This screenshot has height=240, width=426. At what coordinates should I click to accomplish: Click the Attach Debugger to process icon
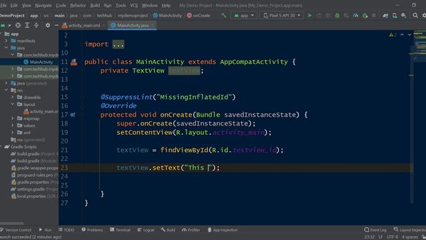(x=365, y=15)
